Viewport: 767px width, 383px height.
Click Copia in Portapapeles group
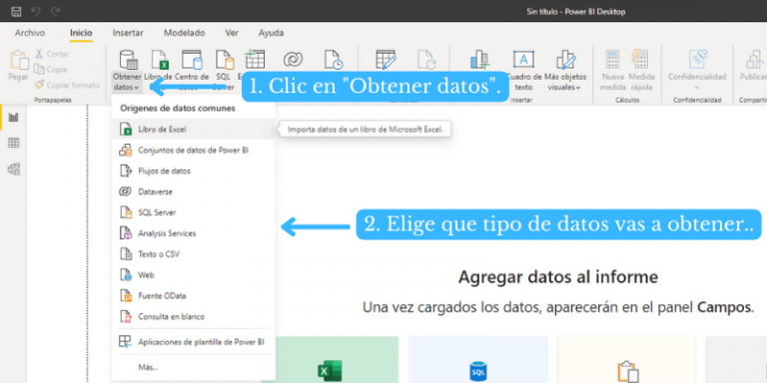51,70
